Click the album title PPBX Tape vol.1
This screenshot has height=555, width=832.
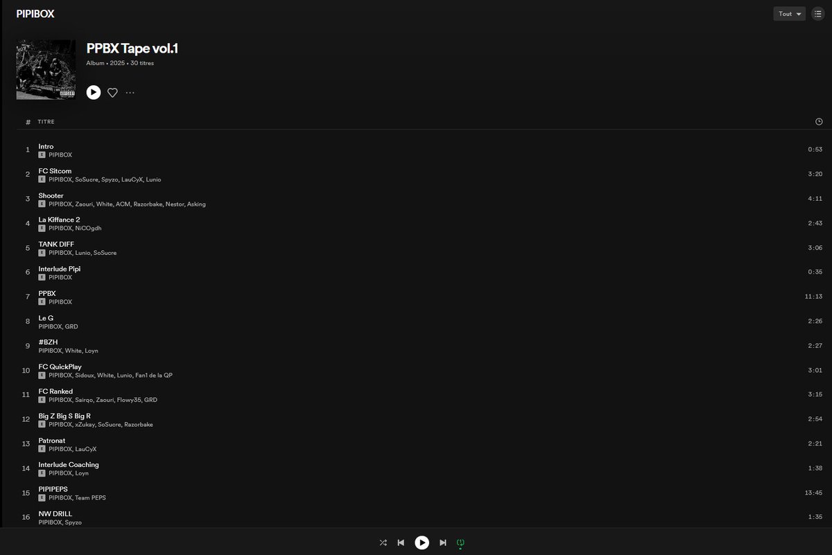tap(132, 49)
